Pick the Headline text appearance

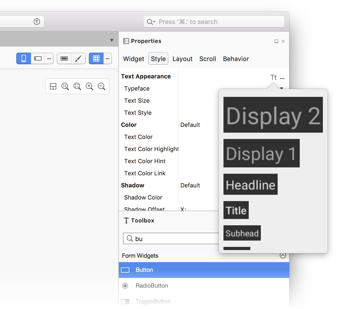251,184
